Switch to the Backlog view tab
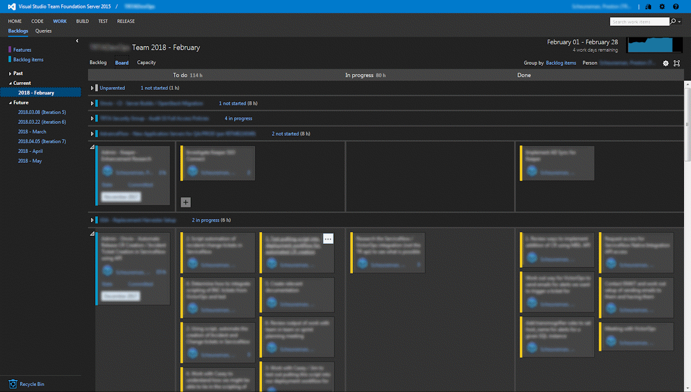 pos(98,63)
